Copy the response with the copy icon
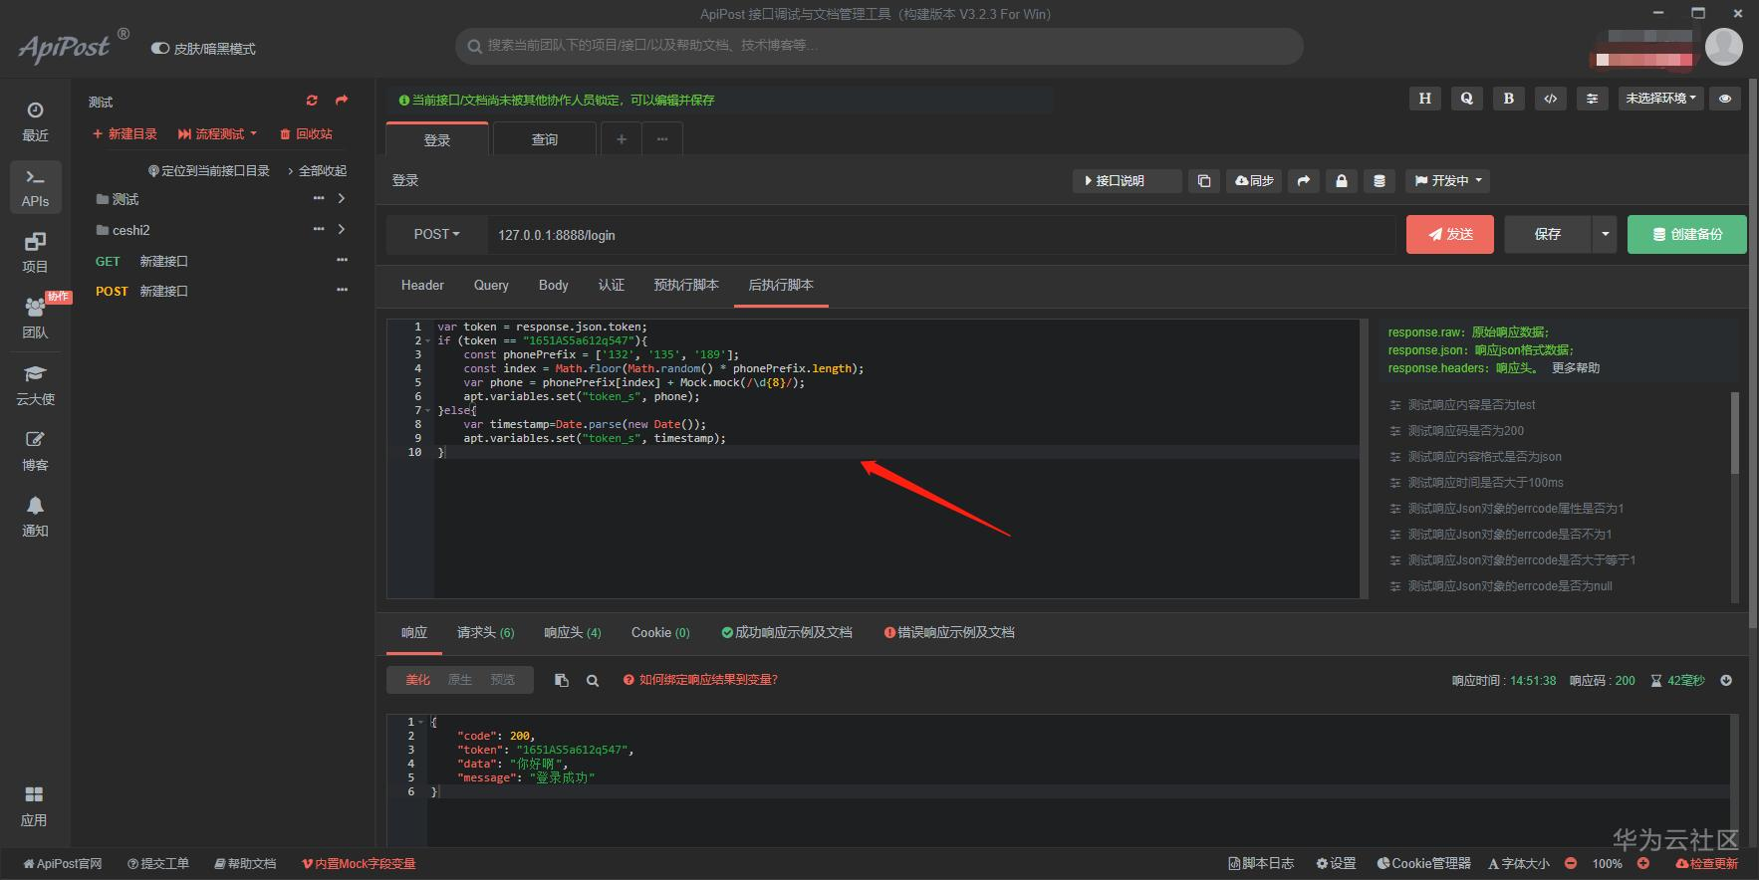 pos(562,680)
